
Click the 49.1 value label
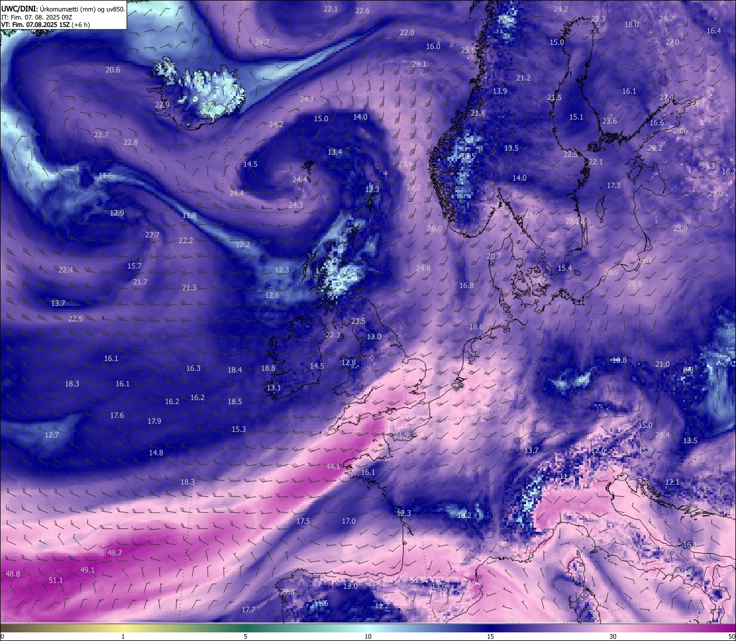click(x=87, y=570)
